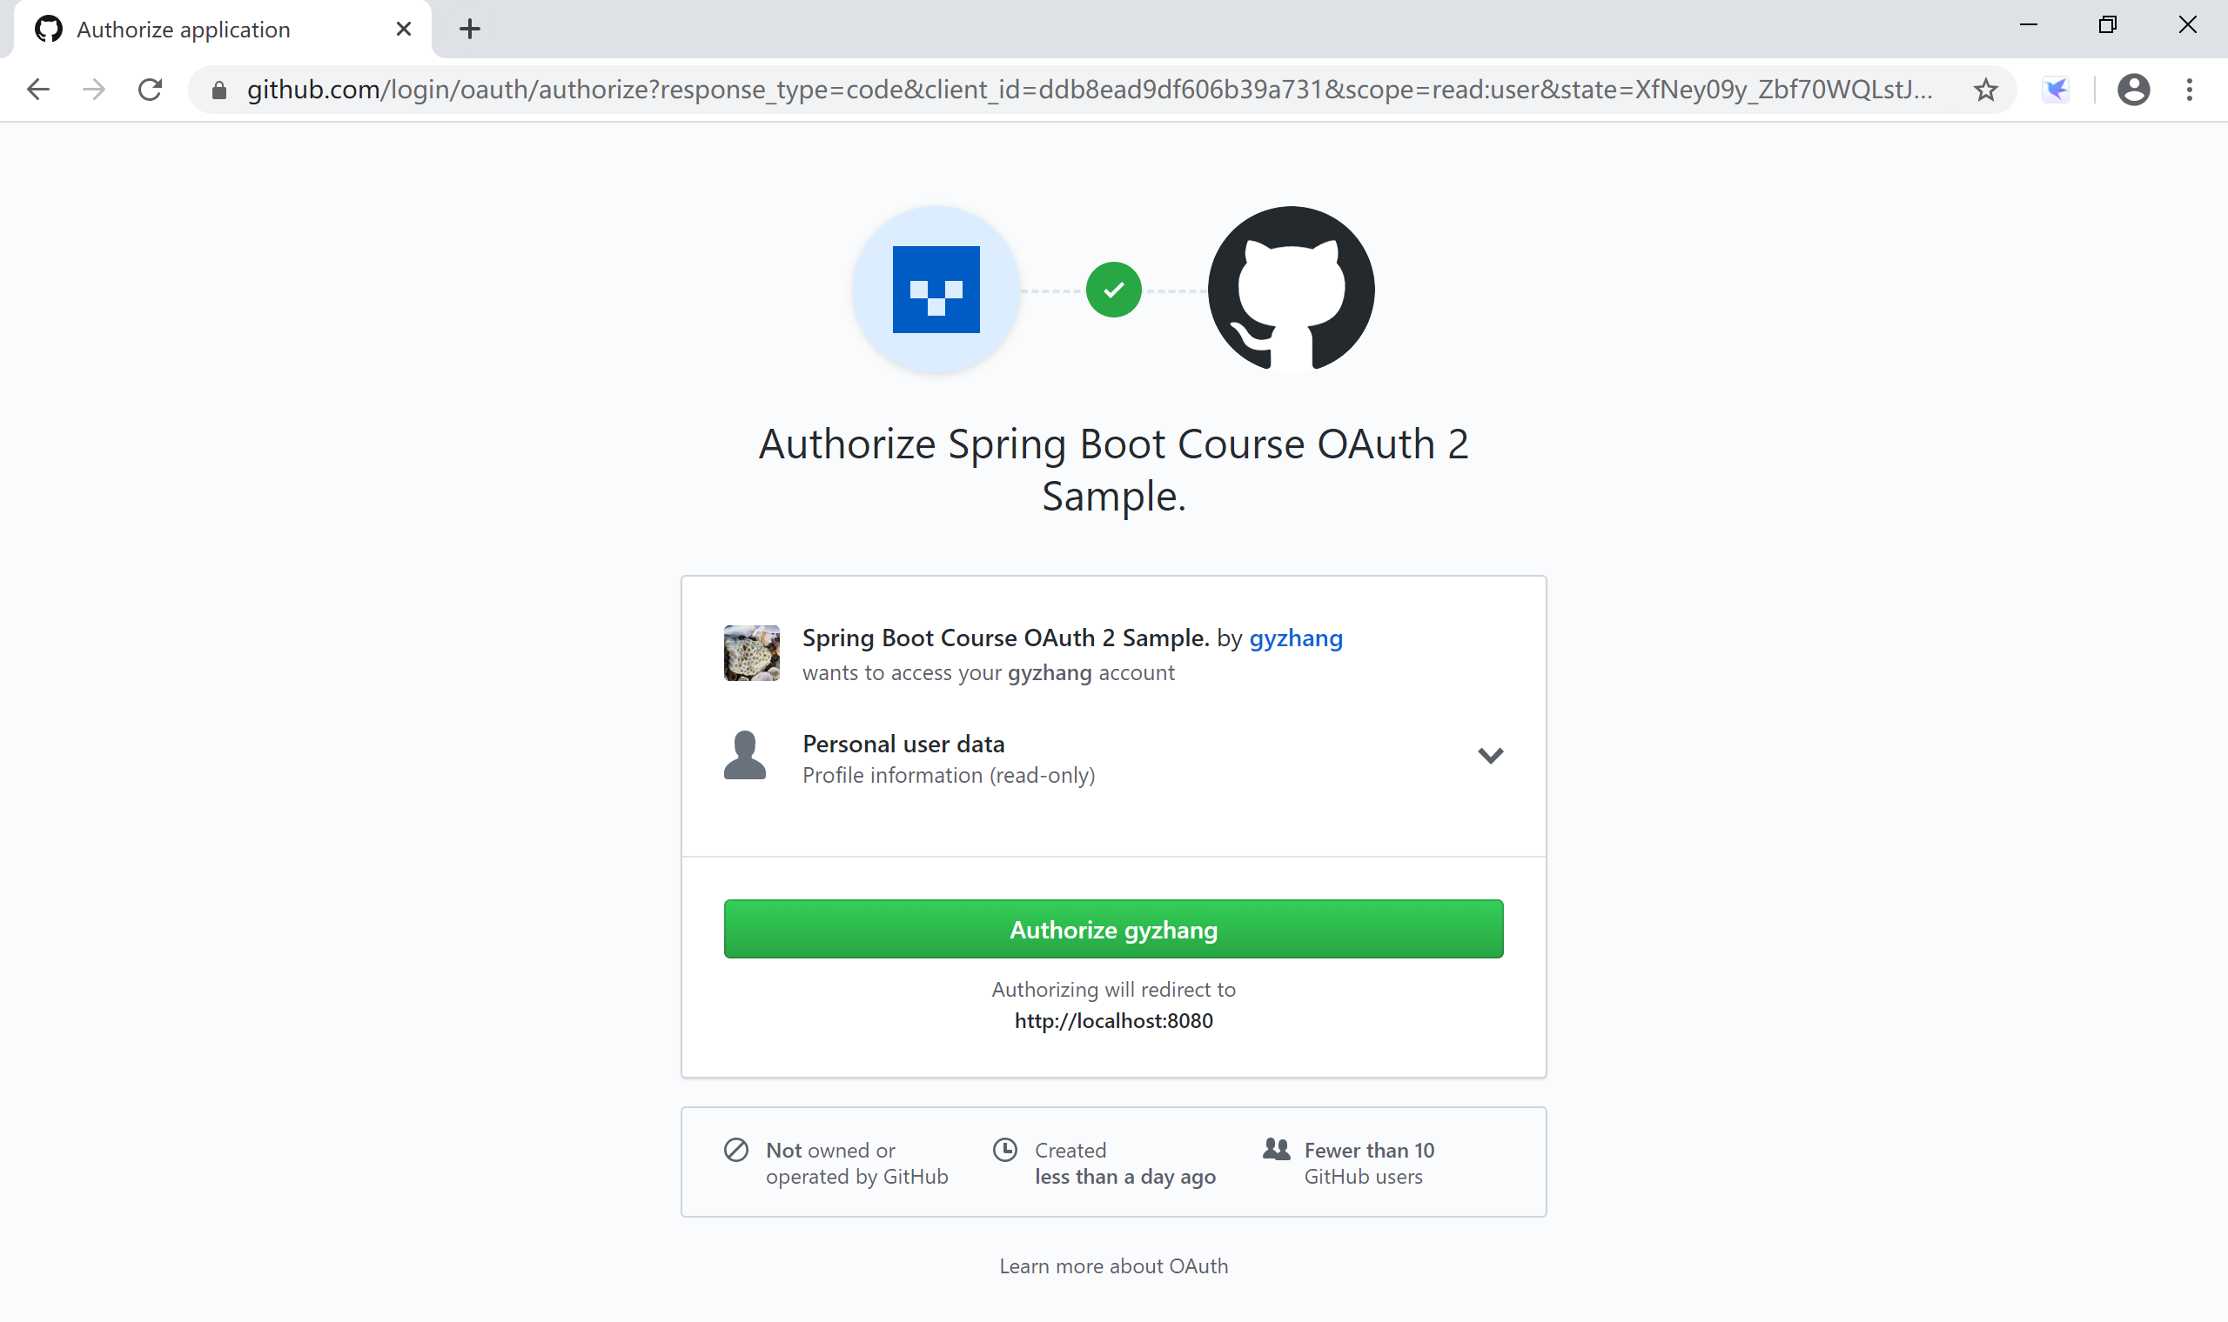The image size is (2228, 1322).
Task: Open a new browser tab
Action: click(x=470, y=30)
